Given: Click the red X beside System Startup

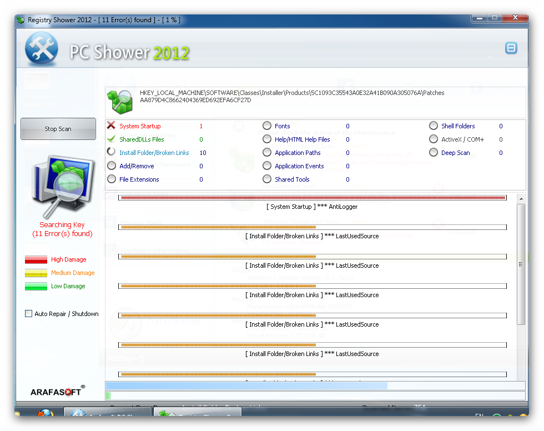Looking at the screenshot, I should point(111,126).
